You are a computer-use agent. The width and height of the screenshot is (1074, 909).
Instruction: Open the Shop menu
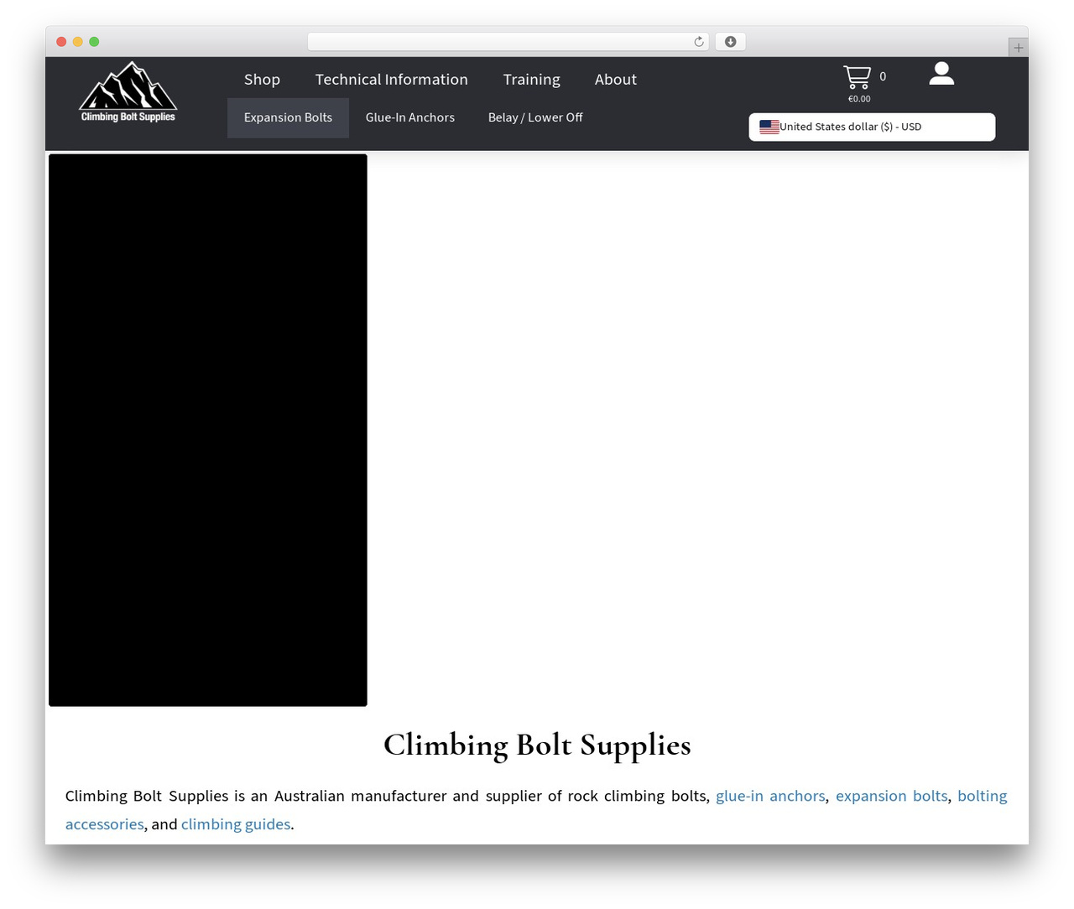click(x=262, y=80)
